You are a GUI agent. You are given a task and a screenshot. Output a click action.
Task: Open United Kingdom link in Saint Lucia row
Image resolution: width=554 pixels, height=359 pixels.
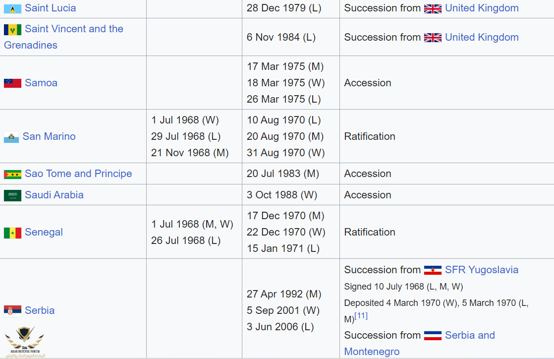click(482, 8)
